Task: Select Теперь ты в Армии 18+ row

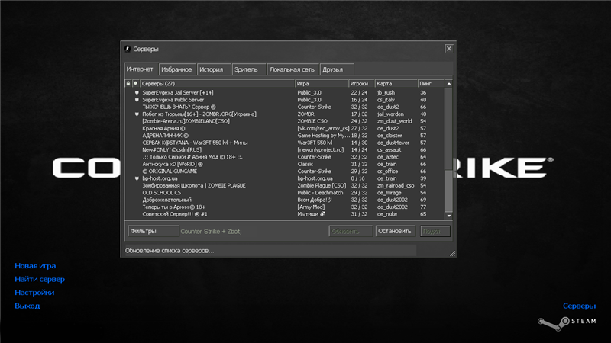Action: pyautogui.click(x=285, y=207)
